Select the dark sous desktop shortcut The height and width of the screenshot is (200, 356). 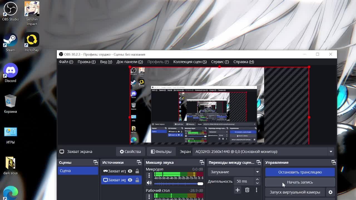11,166
